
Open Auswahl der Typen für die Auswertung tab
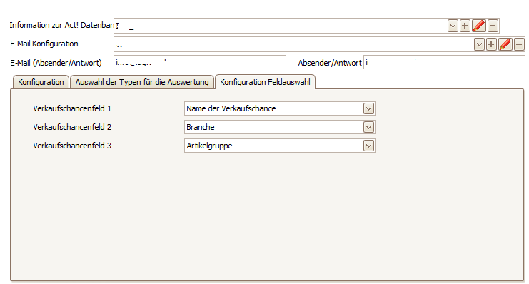(x=142, y=82)
